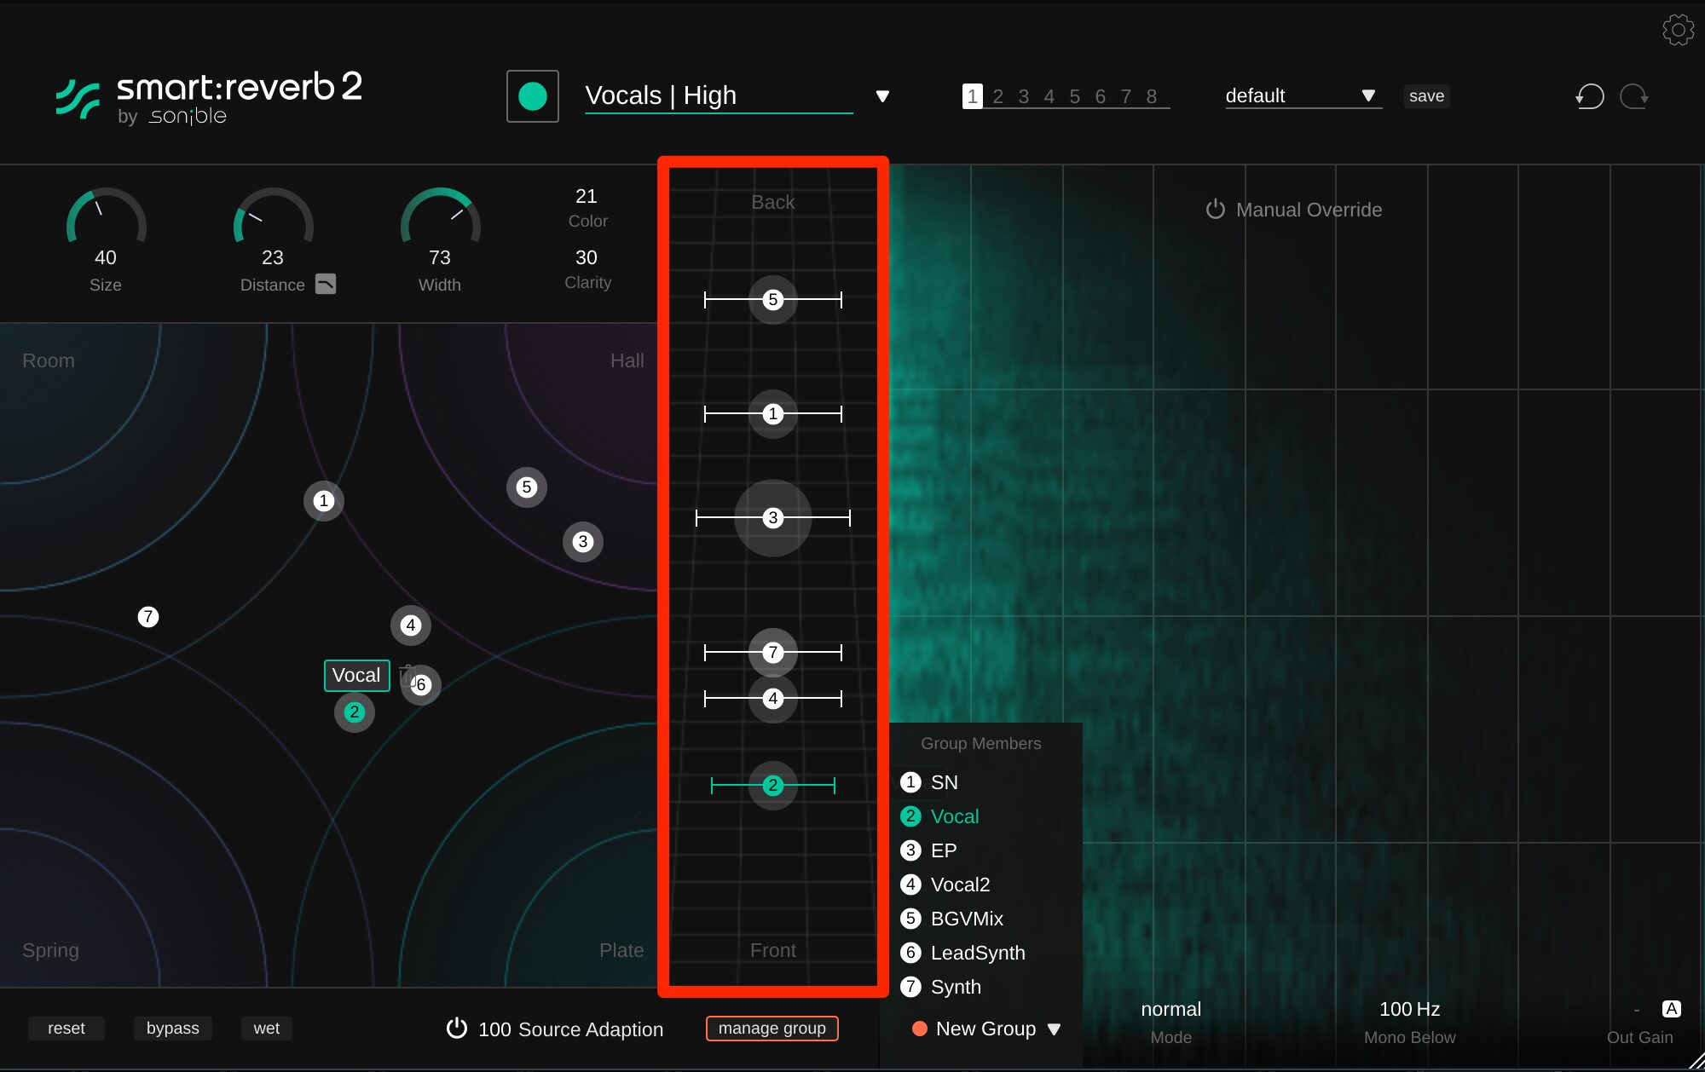Switch to state slot 8
This screenshot has width=1705, height=1072.
pyautogui.click(x=1152, y=96)
